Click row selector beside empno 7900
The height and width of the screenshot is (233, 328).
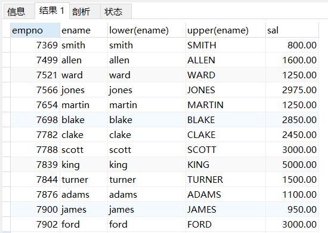pyautogui.click(x=7, y=210)
